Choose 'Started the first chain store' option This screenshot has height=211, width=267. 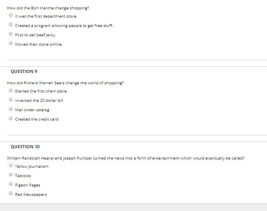[11, 90]
